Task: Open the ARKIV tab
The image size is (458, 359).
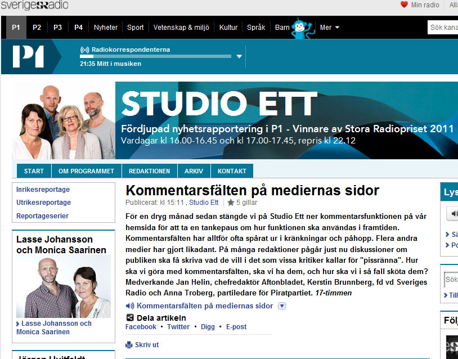Action: pos(194,171)
